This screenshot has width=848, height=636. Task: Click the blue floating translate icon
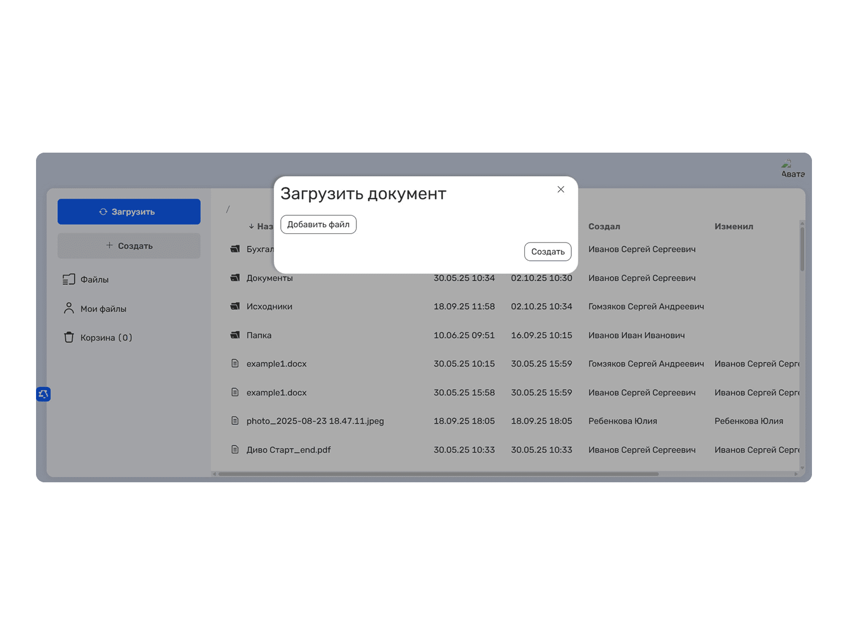(x=43, y=394)
